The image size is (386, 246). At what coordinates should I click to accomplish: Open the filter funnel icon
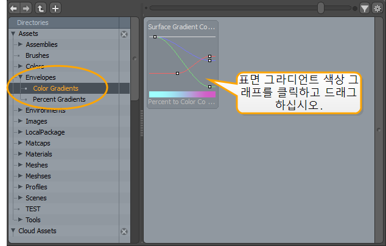[x=364, y=9]
